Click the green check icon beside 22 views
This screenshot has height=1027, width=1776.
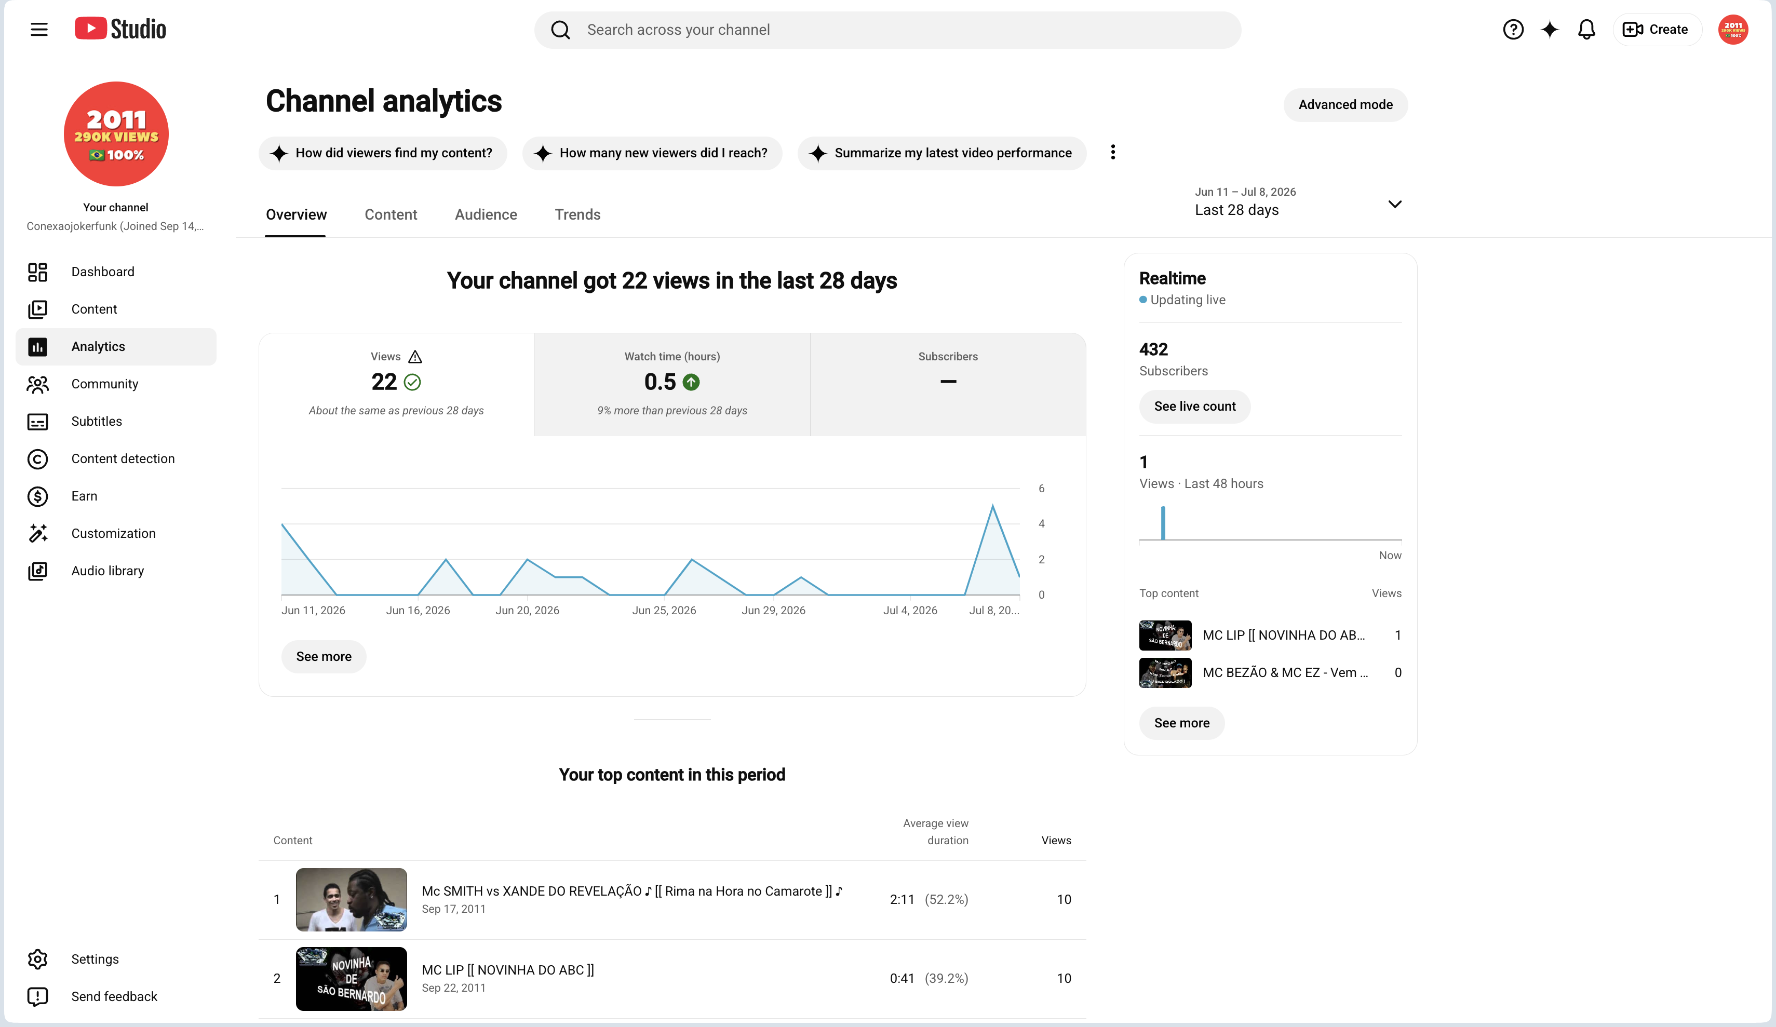412,382
